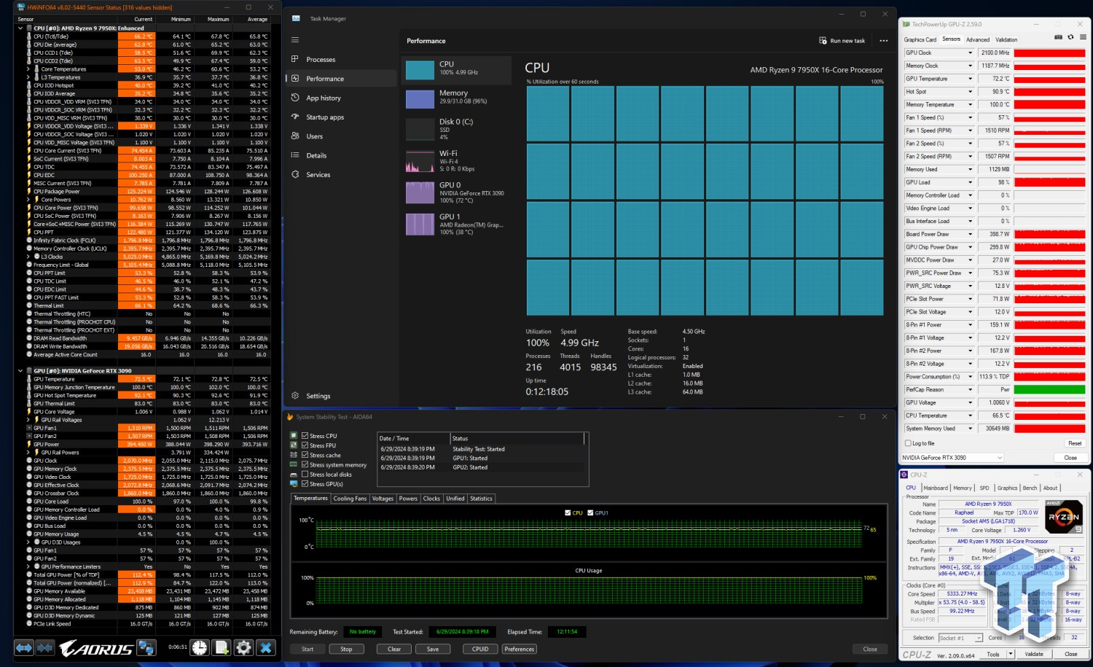
Task: Open the GPU Clock sensor dropdown
Action: 970,53
